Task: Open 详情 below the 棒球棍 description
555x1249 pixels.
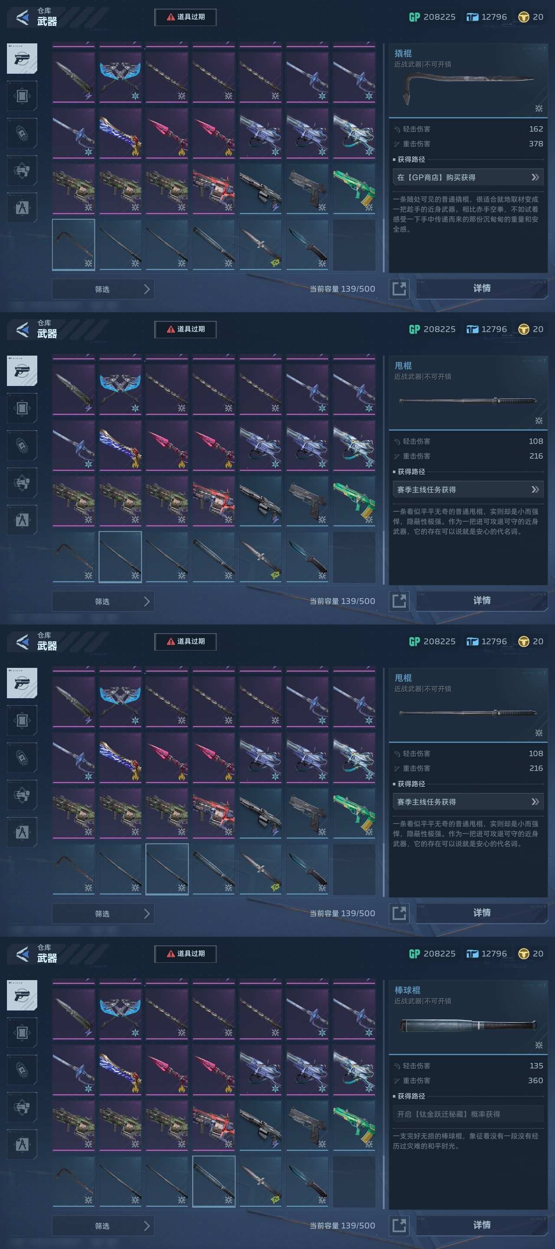Action: (x=482, y=1225)
